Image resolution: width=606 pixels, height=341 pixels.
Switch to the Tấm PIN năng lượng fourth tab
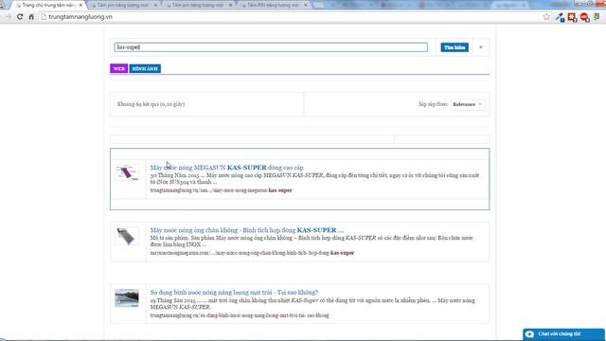(x=273, y=6)
